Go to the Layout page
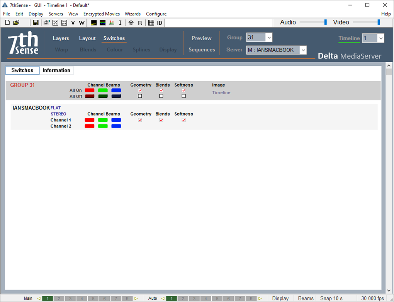 87,38
